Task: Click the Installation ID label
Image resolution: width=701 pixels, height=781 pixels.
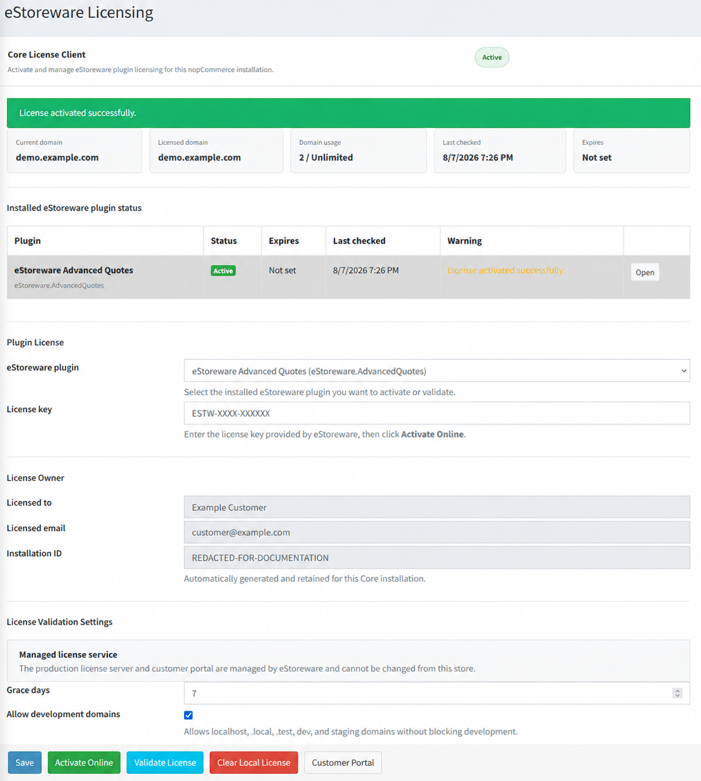Action: 34,553
